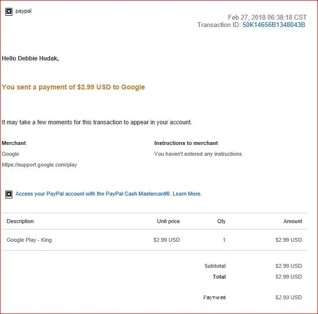
Task: Click the Description column header
Action: point(20,221)
